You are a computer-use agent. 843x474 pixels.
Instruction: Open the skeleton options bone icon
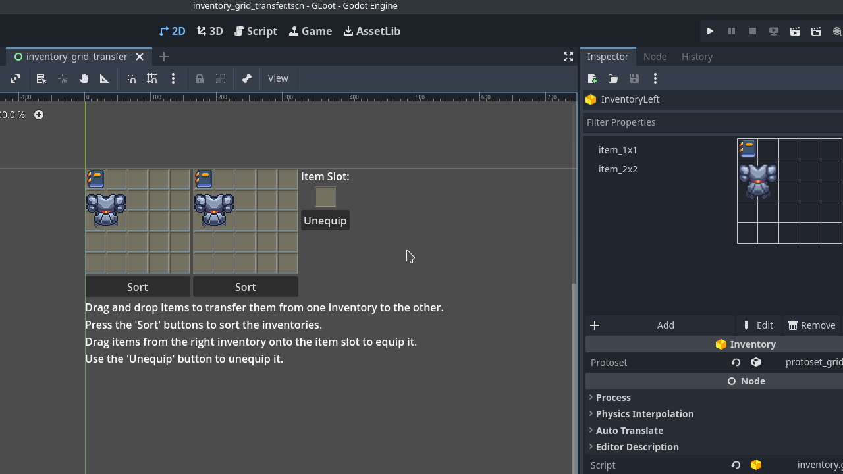(x=246, y=78)
